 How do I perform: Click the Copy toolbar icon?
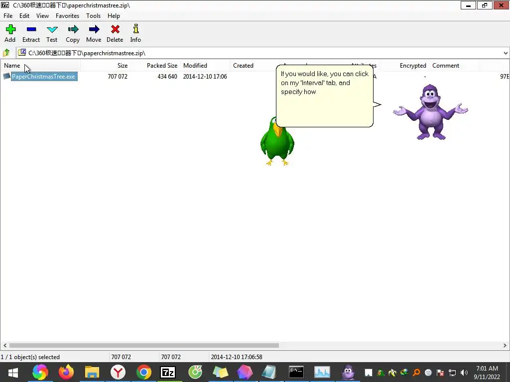point(73,33)
